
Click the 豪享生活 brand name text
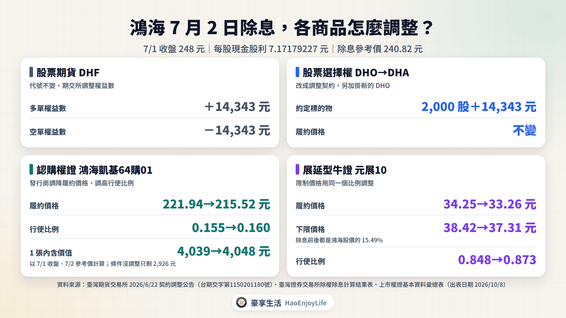pos(266,303)
